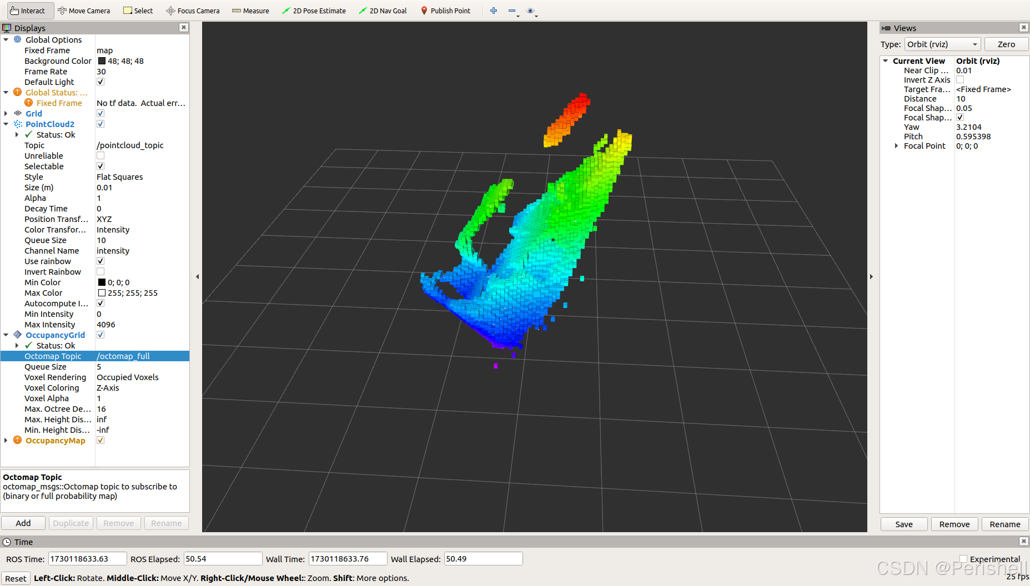Click Add display button
This screenshot has height=586, width=1030.
pyautogui.click(x=23, y=523)
